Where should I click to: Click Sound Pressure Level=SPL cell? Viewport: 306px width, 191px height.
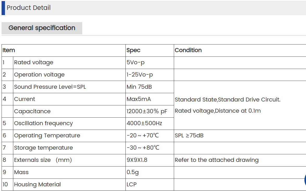click(x=50, y=87)
